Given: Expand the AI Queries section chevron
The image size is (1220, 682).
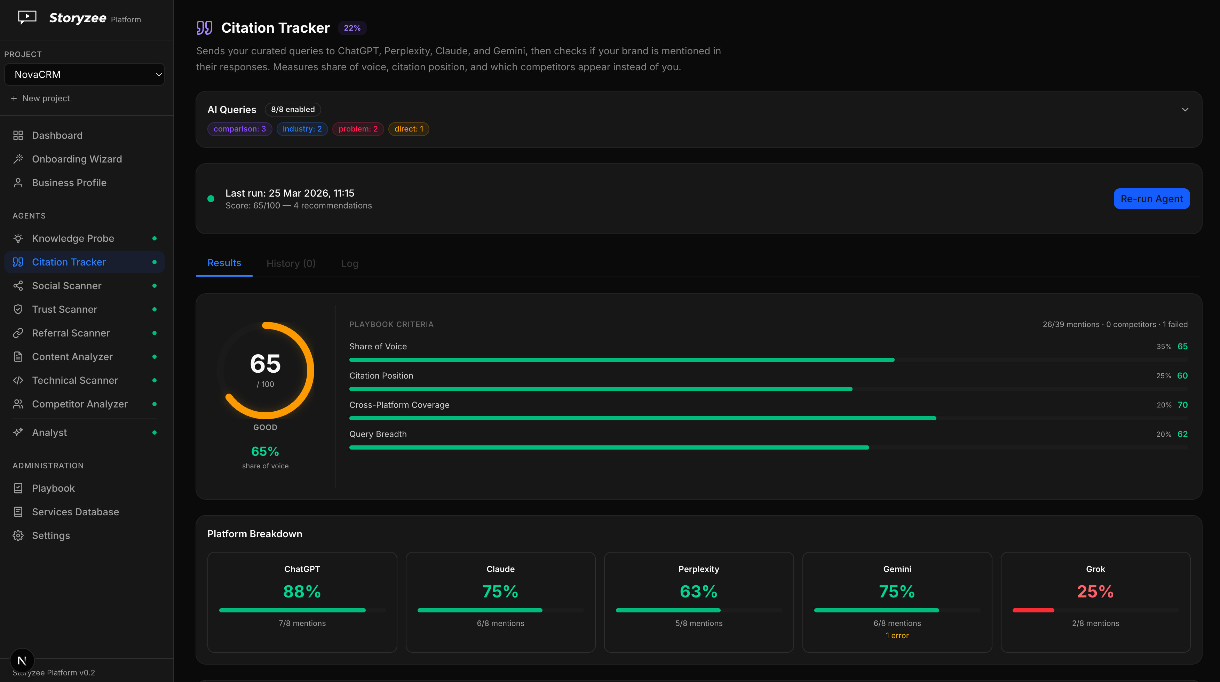Looking at the screenshot, I should pos(1185,109).
